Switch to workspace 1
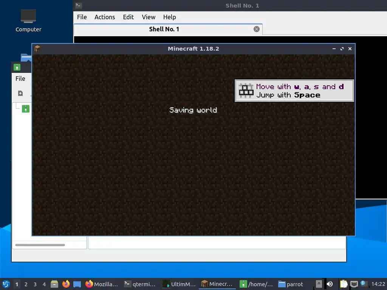This screenshot has width=387, height=290. click(x=17, y=284)
